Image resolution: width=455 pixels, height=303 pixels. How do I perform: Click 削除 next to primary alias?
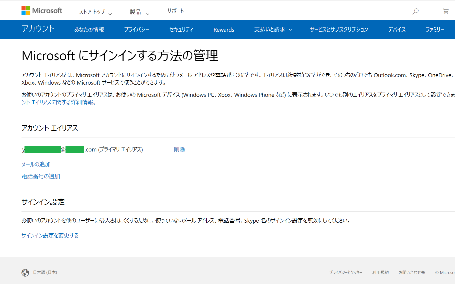click(x=179, y=149)
